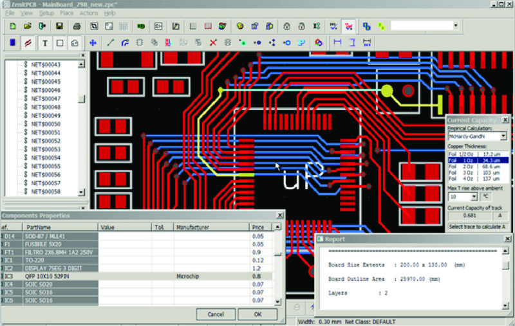Click Cancel in Components Properties
Image resolution: width=515 pixels, height=326 pixels.
pos(215,314)
